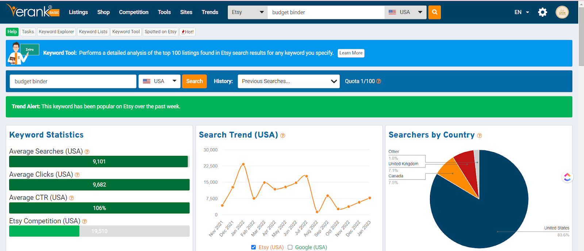The width and height of the screenshot is (584, 251).
Task: Toggle the Etsy (USA) checkbox
Action: coord(253,247)
